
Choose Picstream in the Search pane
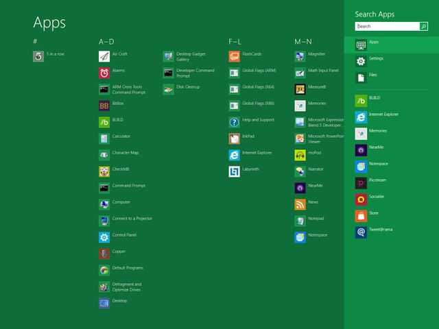point(392,183)
